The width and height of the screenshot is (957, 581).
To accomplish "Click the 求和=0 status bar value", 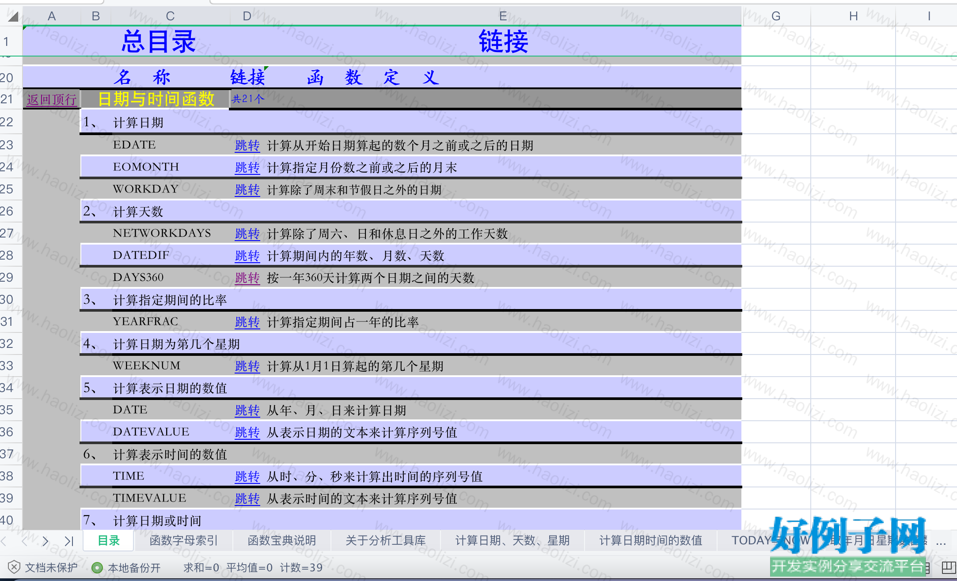I will click(x=201, y=567).
